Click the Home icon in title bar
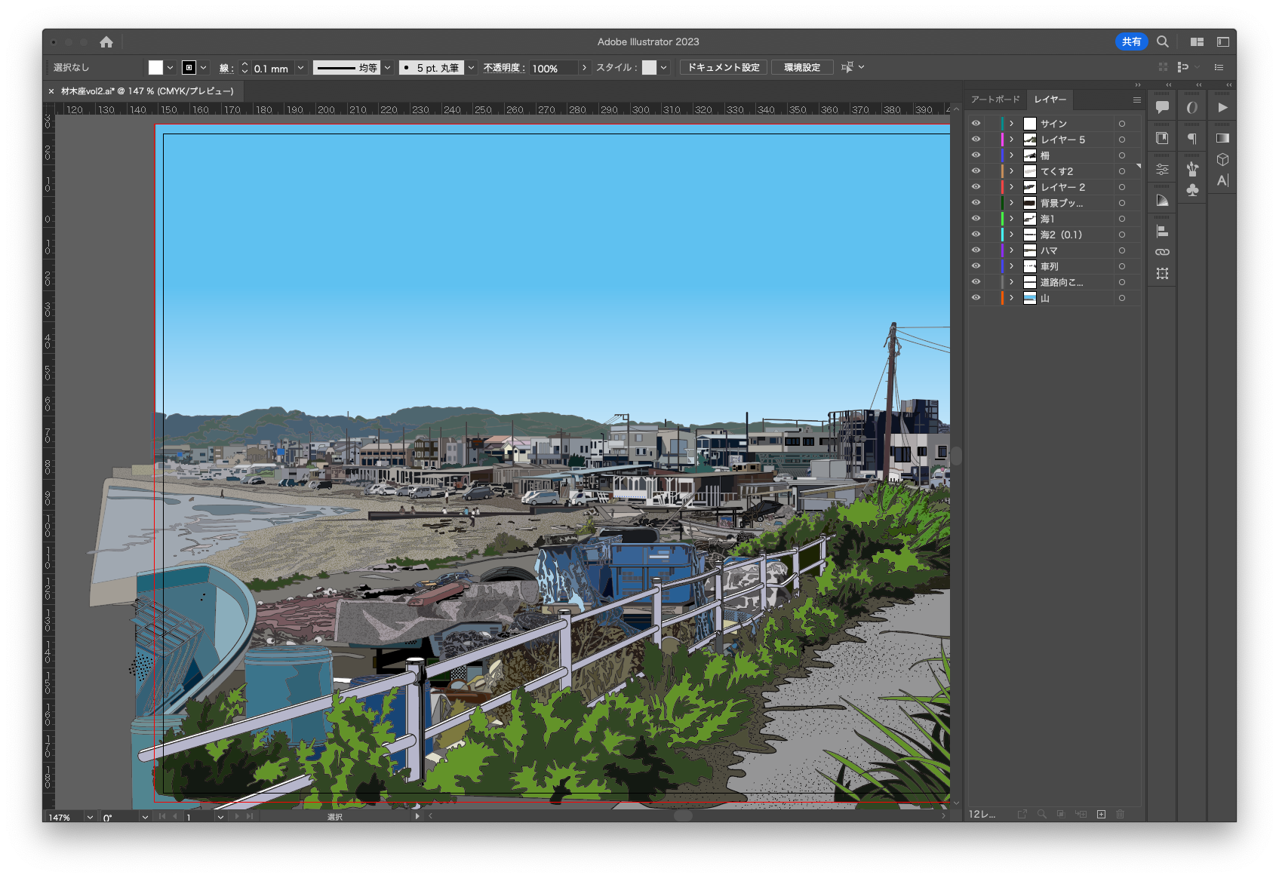The width and height of the screenshot is (1279, 878). pos(106,42)
